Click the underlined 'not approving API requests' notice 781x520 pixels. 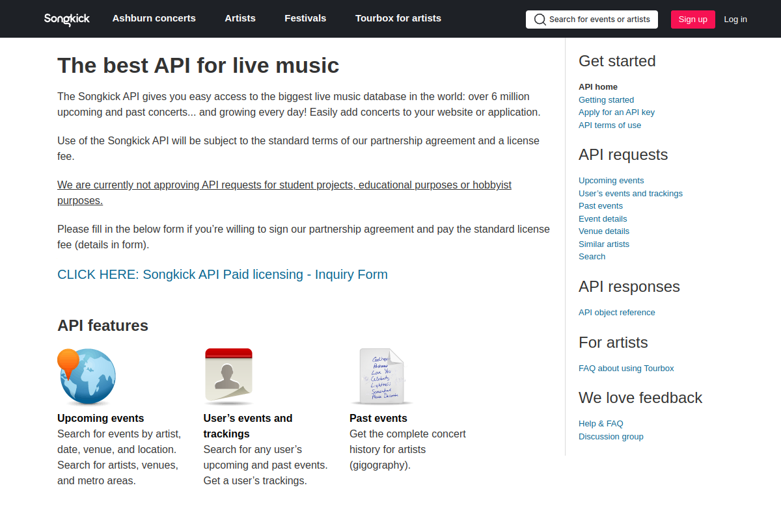click(284, 192)
